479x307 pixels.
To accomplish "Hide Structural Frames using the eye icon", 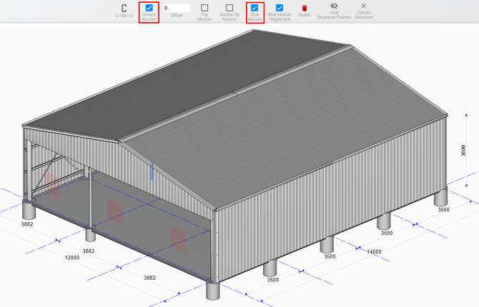I will [334, 6].
